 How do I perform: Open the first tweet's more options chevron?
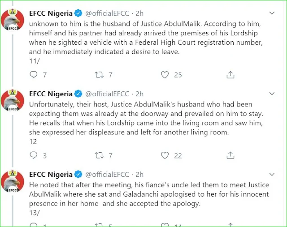click(x=273, y=13)
